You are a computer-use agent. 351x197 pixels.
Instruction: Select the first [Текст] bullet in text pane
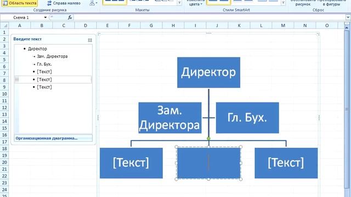click(x=44, y=72)
